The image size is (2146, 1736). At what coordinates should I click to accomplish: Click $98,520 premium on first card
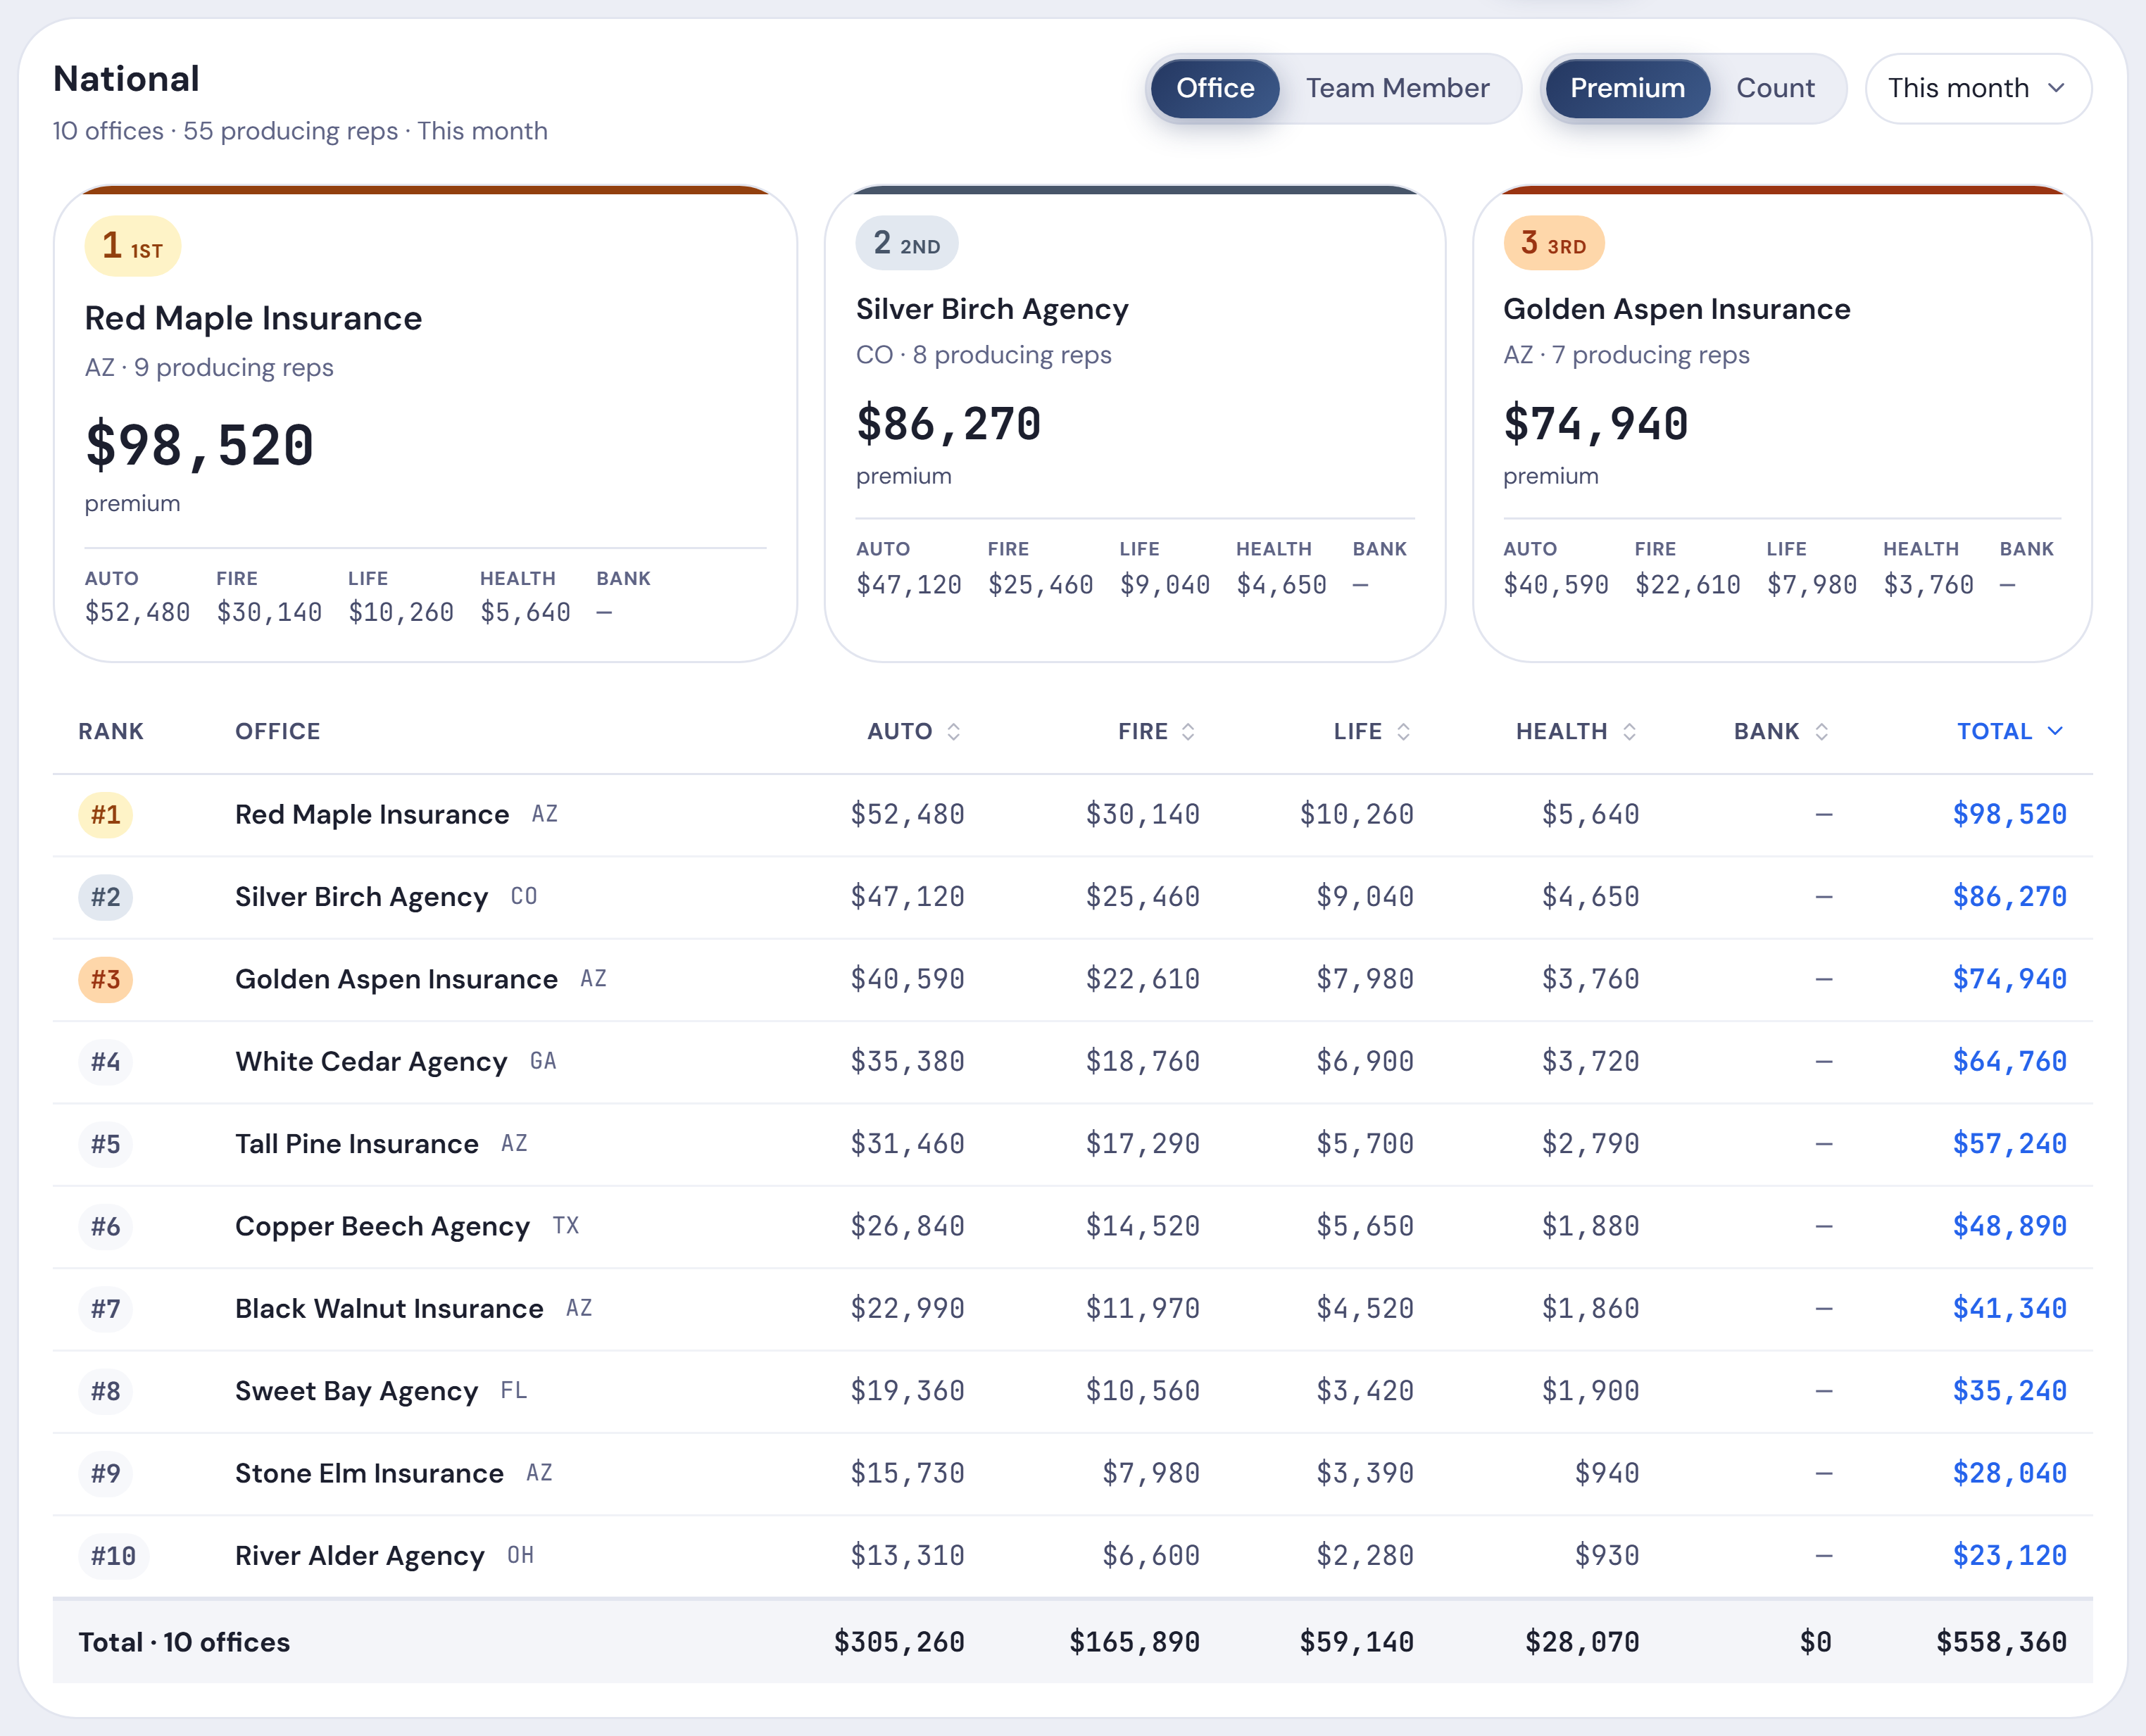pyautogui.click(x=200, y=445)
